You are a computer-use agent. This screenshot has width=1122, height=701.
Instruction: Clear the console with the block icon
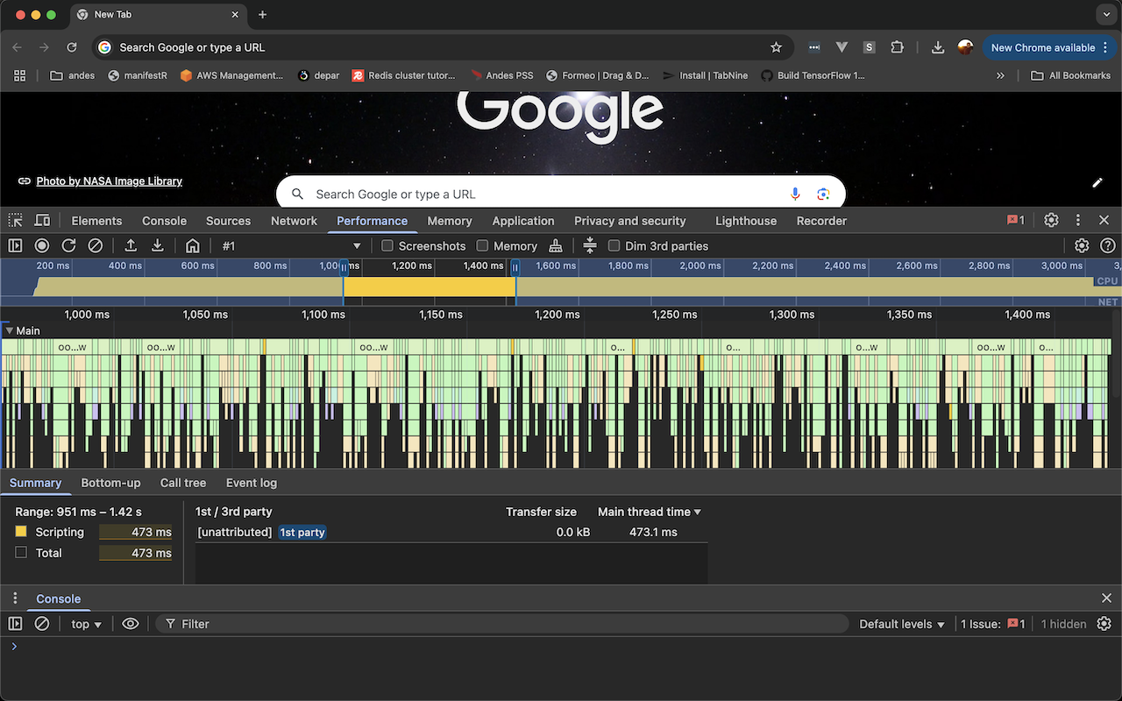pyautogui.click(x=41, y=624)
